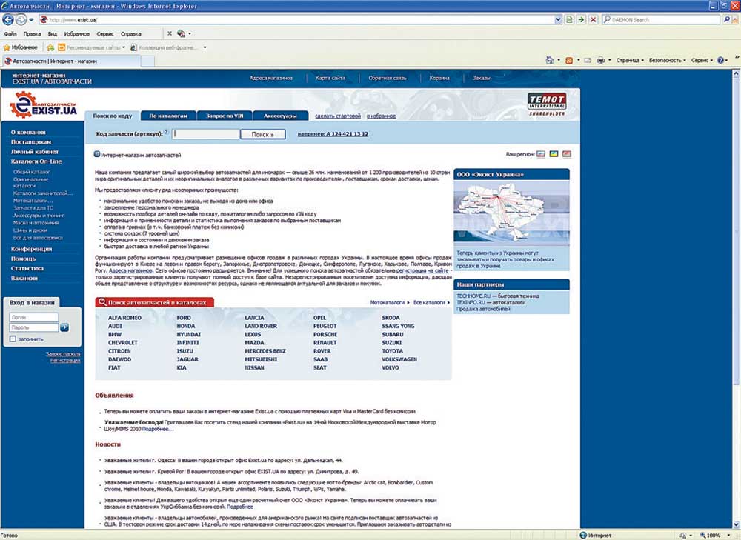Open the address bar history dropdown
The height and width of the screenshot is (540, 741).
(558, 20)
